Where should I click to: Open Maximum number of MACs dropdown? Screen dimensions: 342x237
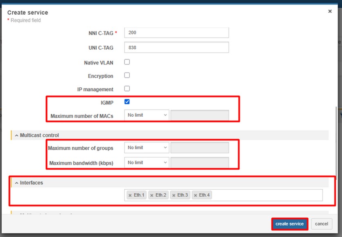tap(147, 115)
